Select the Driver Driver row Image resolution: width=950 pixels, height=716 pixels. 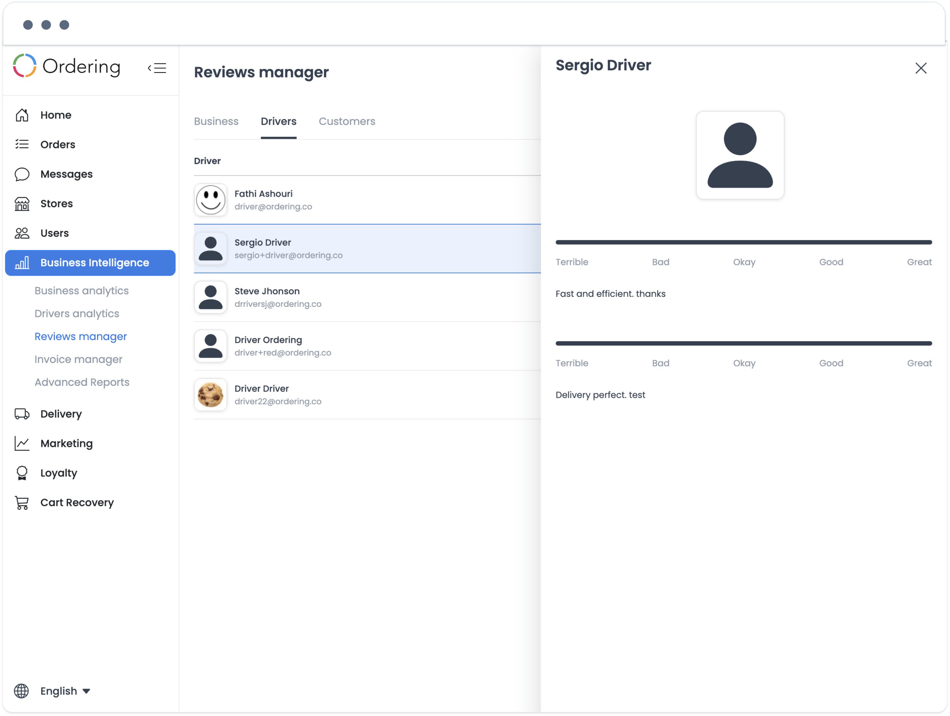coord(367,395)
